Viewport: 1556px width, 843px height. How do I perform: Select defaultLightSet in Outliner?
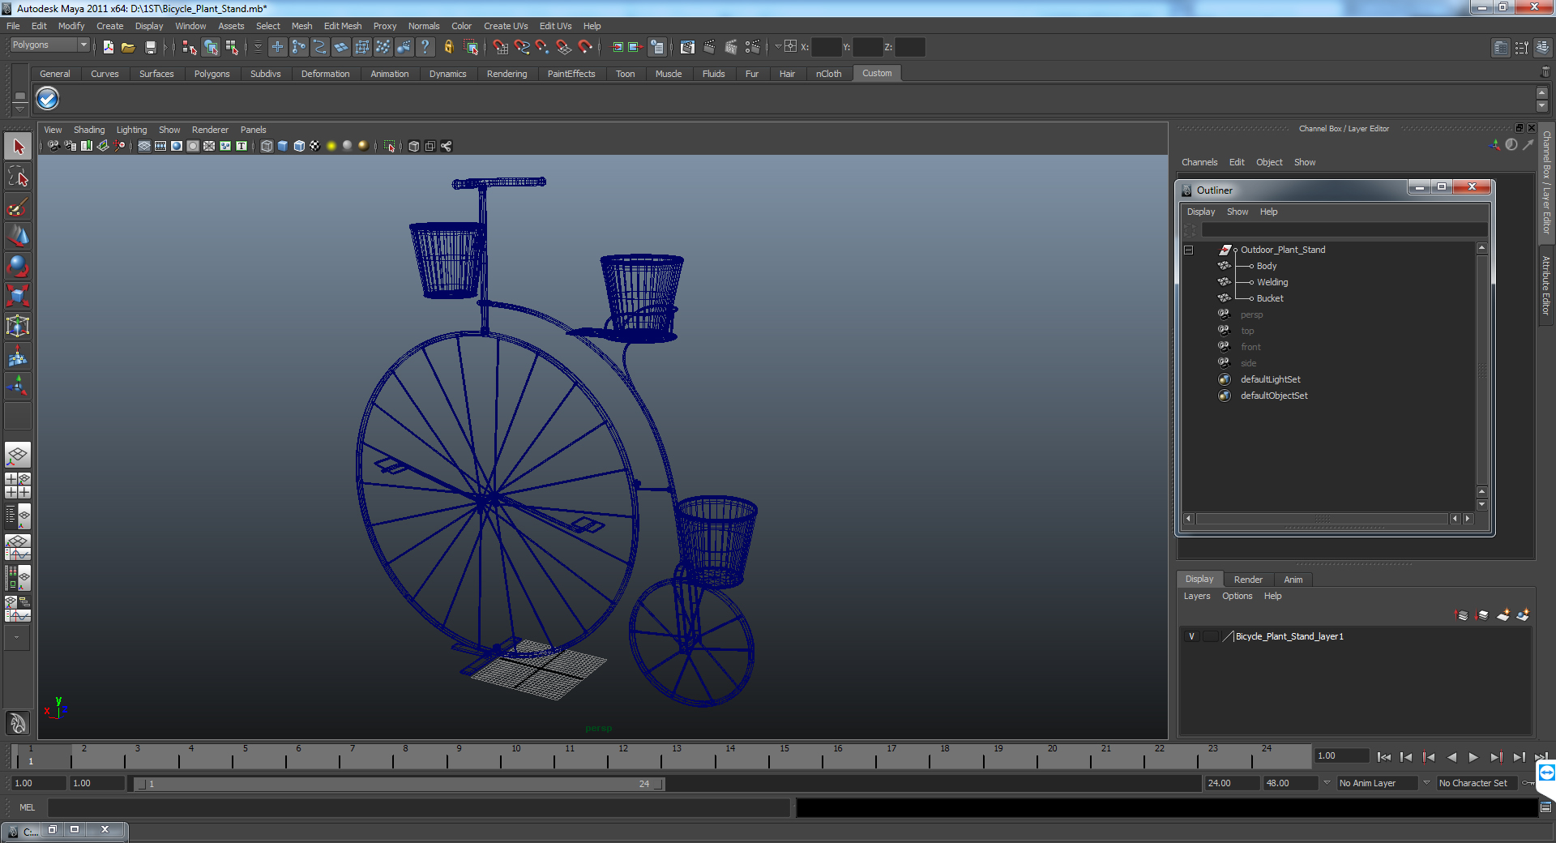(1271, 379)
